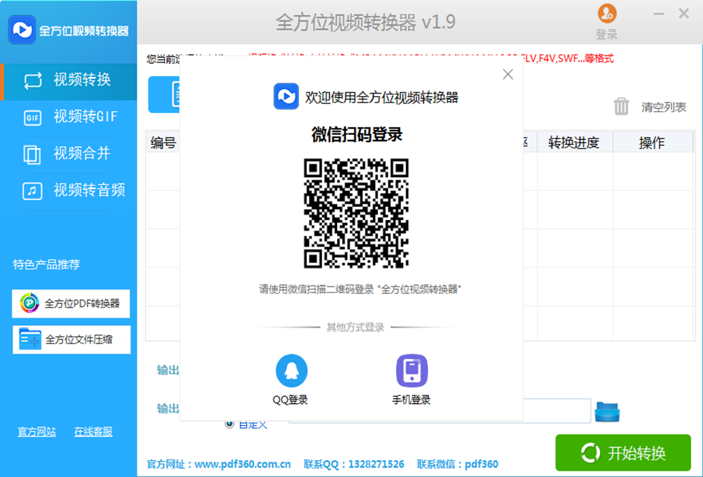
Task: Click the 操作 column header
Action: pyautogui.click(x=652, y=142)
